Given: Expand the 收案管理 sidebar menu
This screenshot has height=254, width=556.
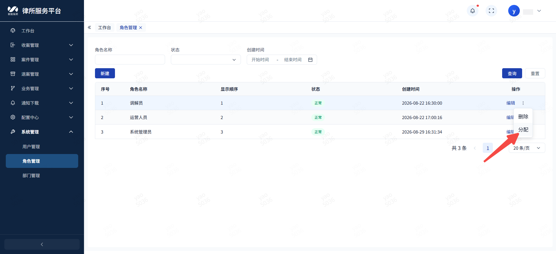Looking at the screenshot, I should click(x=42, y=45).
